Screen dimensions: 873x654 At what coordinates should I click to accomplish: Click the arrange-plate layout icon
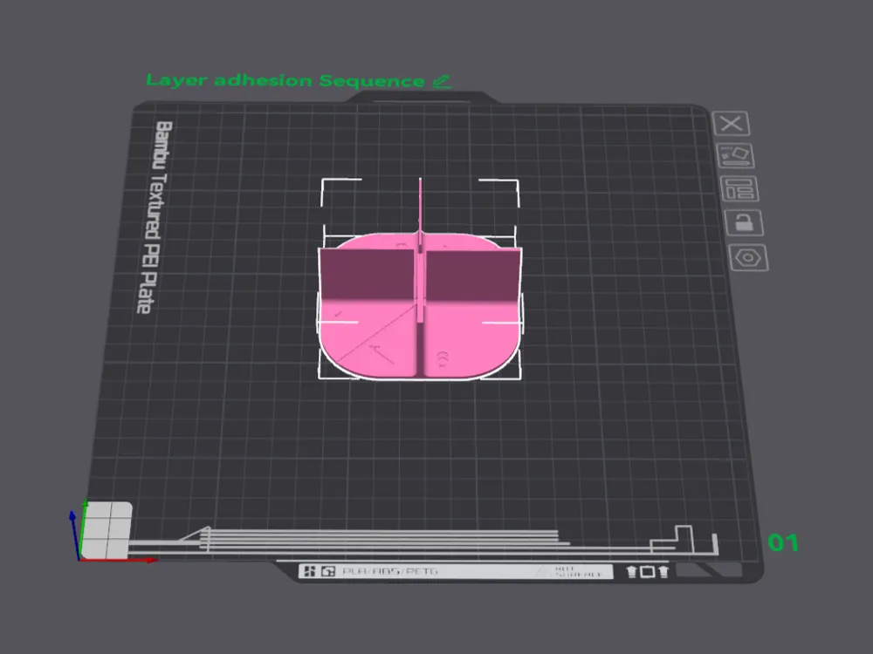pyautogui.click(x=739, y=188)
